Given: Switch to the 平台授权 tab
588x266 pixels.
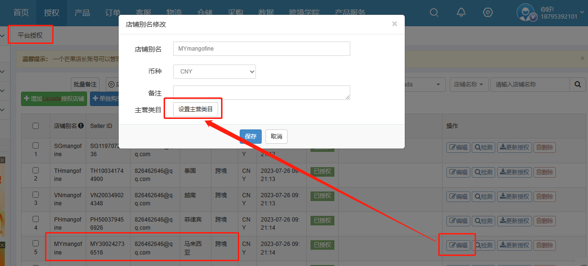Looking at the screenshot, I should pos(30,35).
